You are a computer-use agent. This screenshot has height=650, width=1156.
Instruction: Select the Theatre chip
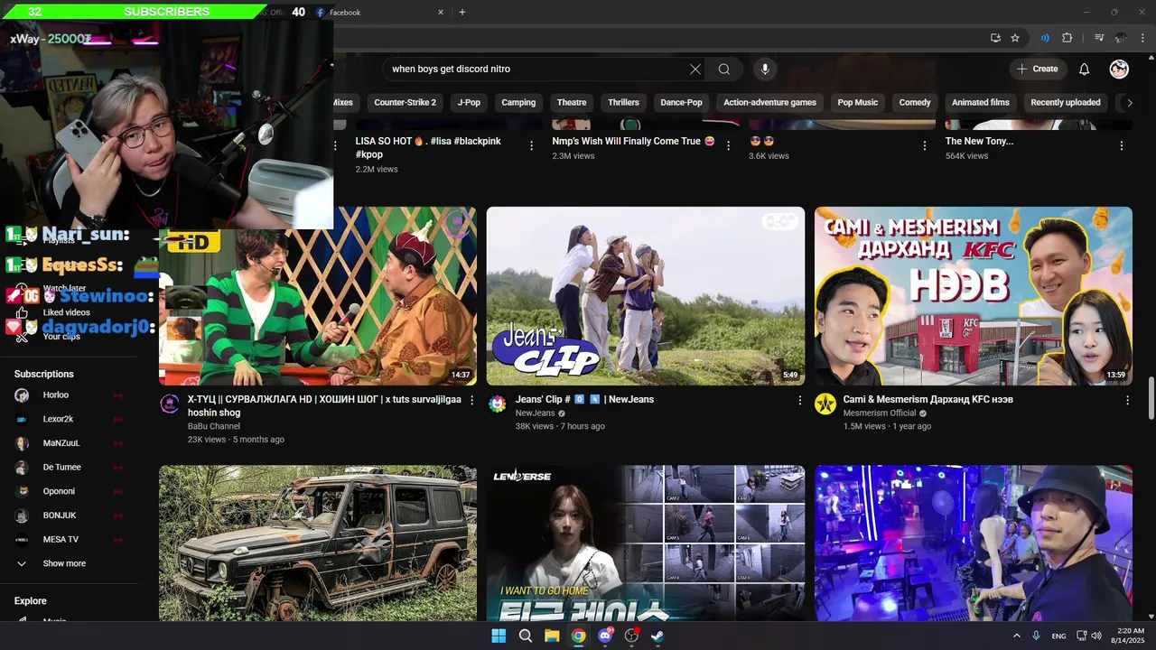[572, 103]
